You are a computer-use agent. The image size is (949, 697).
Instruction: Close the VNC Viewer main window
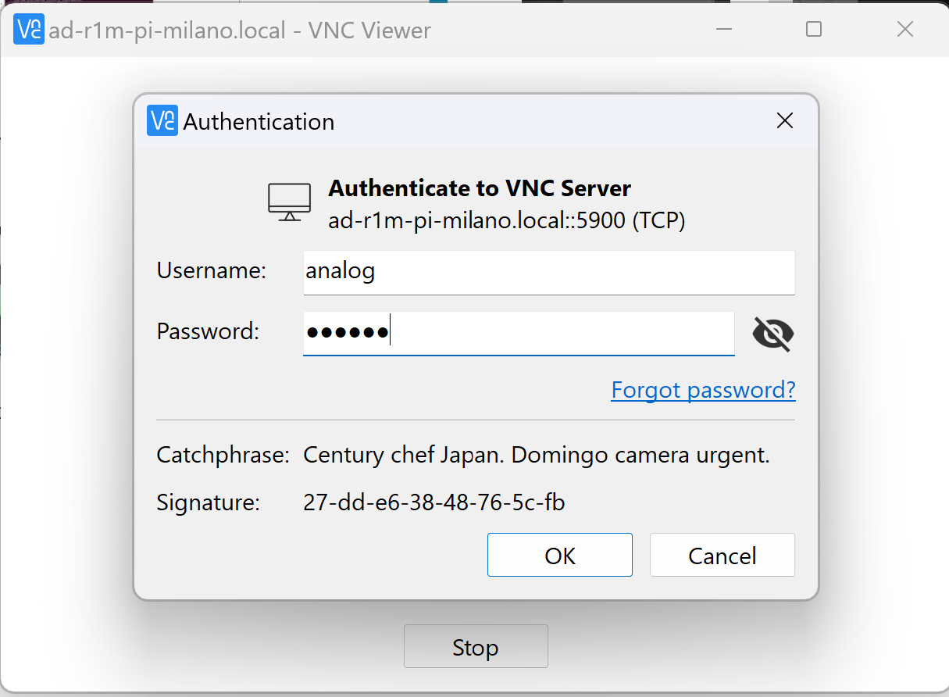(904, 30)
